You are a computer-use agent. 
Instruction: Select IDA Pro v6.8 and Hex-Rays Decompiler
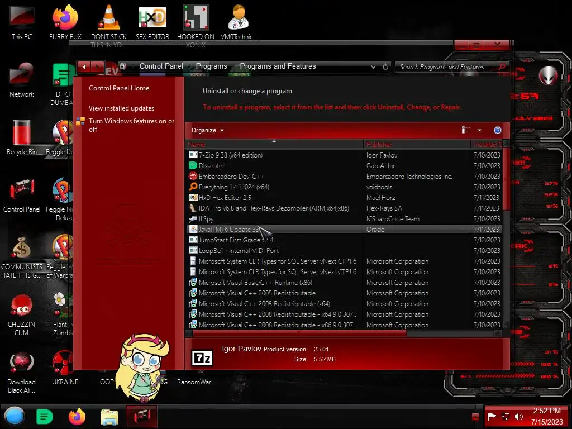click(x=344, y=208)
